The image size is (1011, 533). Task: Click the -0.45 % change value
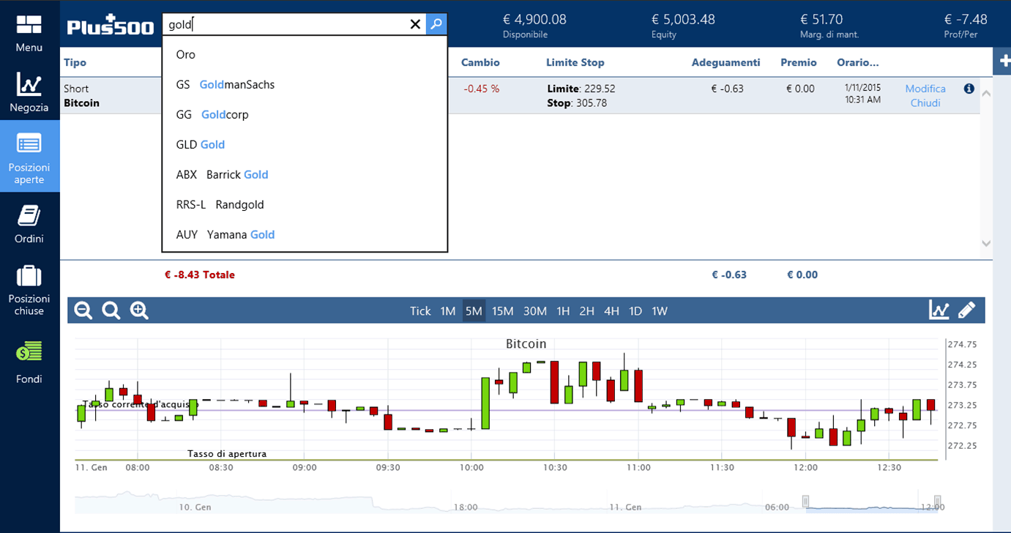tap(481, 89)
